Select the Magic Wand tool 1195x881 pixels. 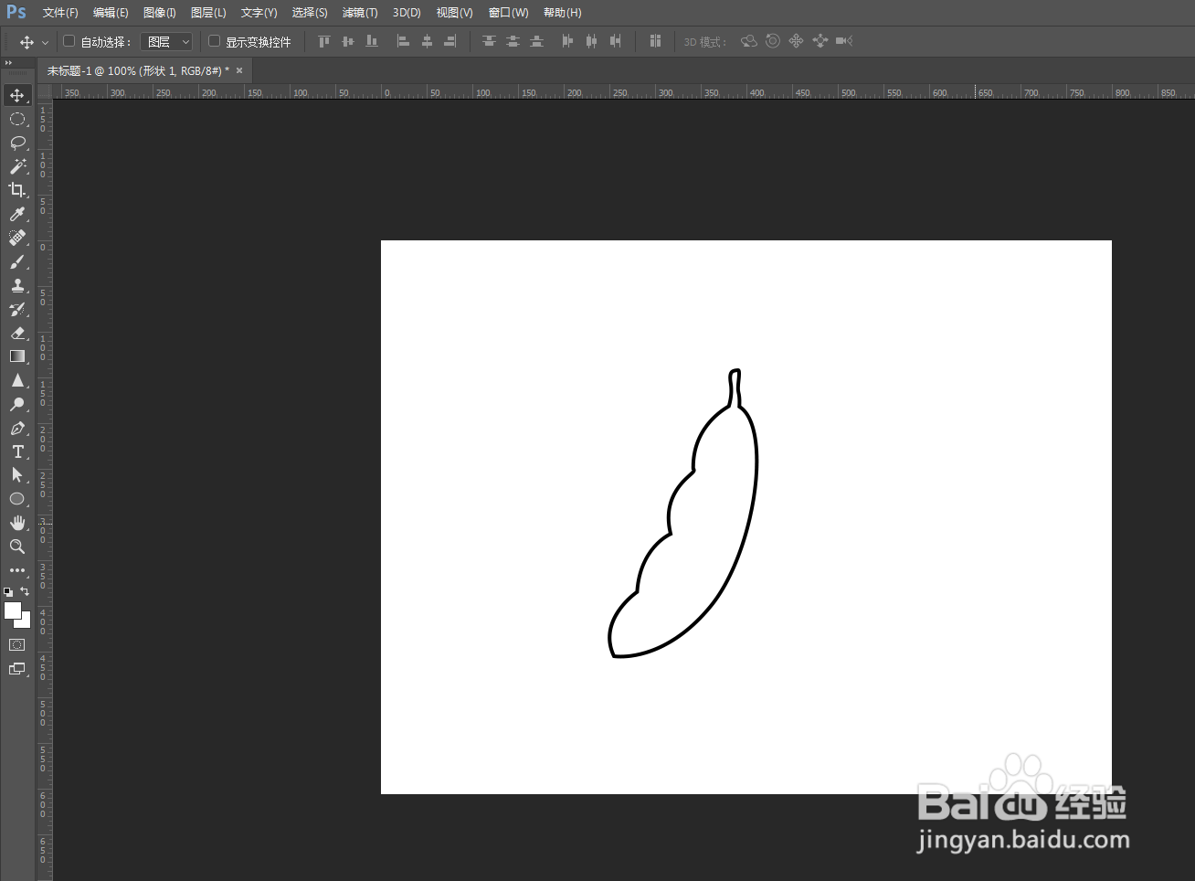tap(17, 166)
